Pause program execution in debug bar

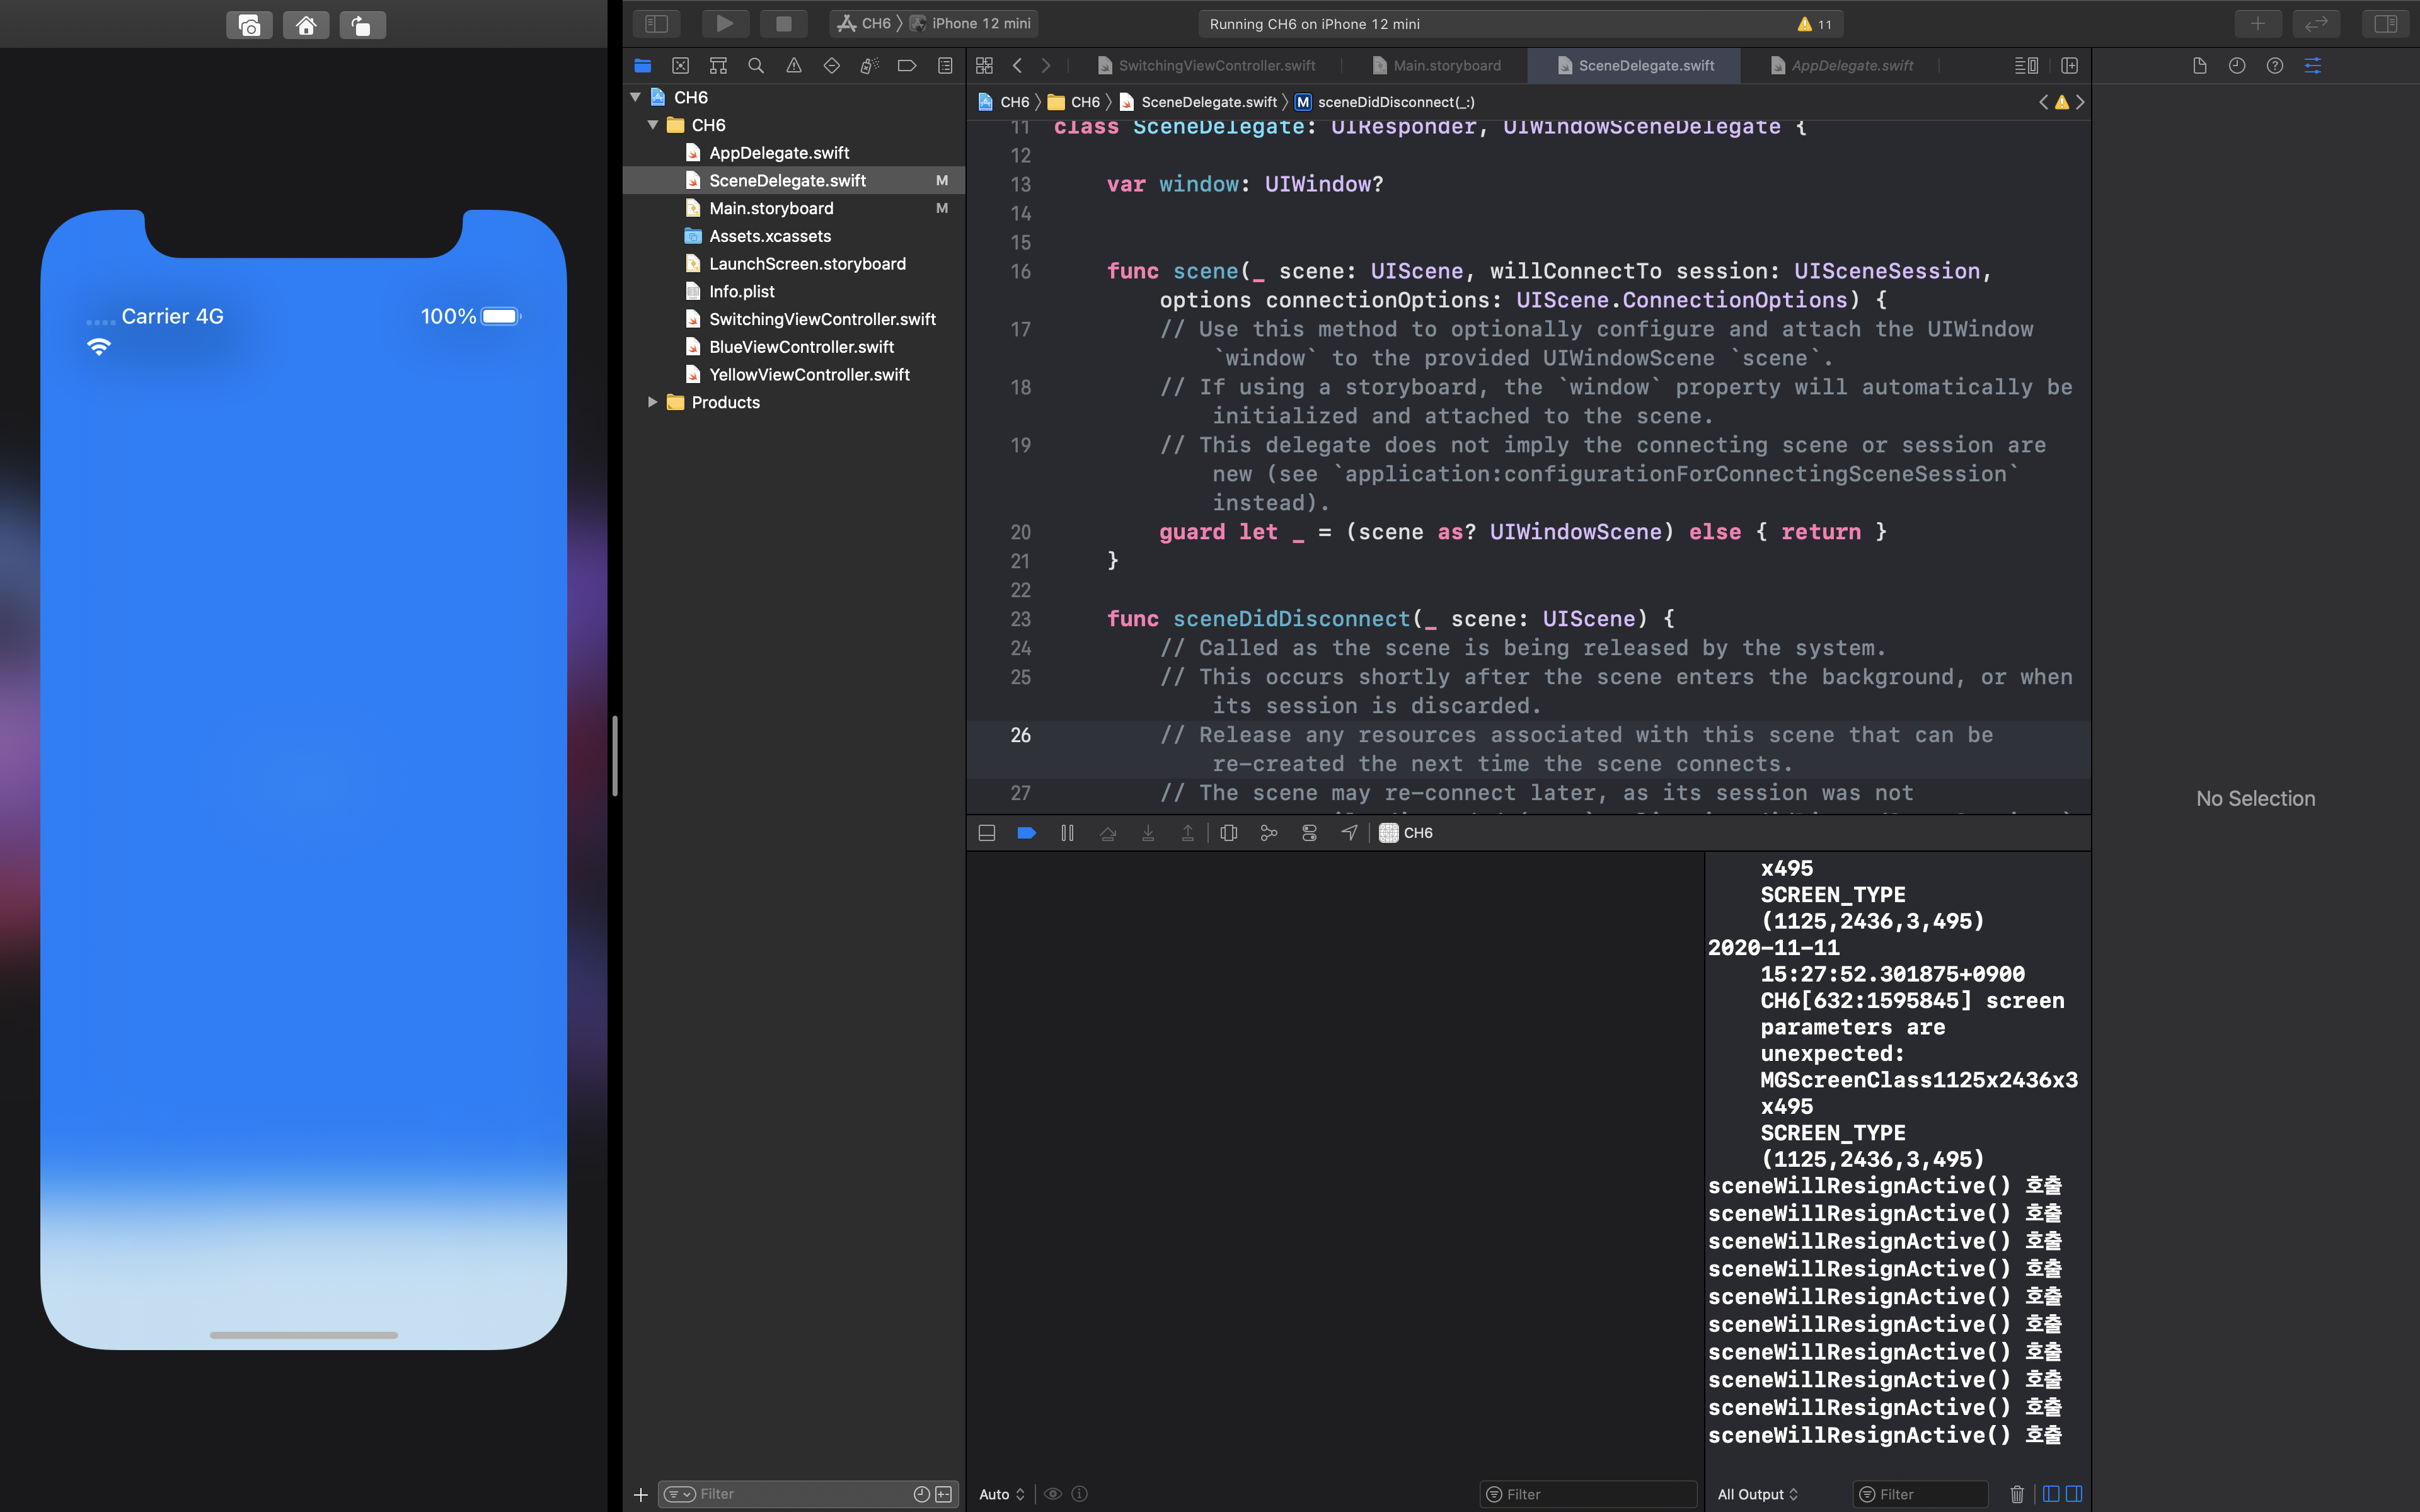pyautogui.click(x=1067, y=833)
